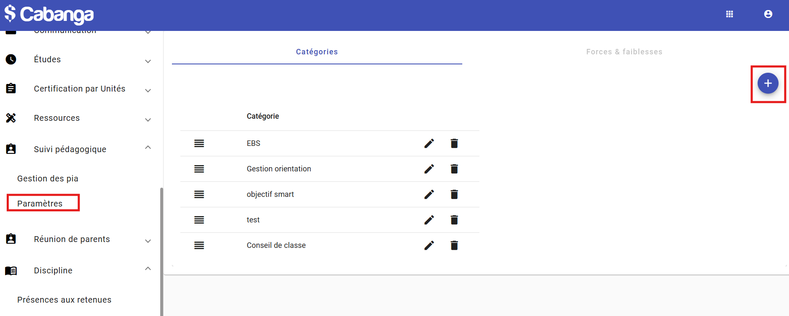Select the Discipline menu label

coord(53,270)
